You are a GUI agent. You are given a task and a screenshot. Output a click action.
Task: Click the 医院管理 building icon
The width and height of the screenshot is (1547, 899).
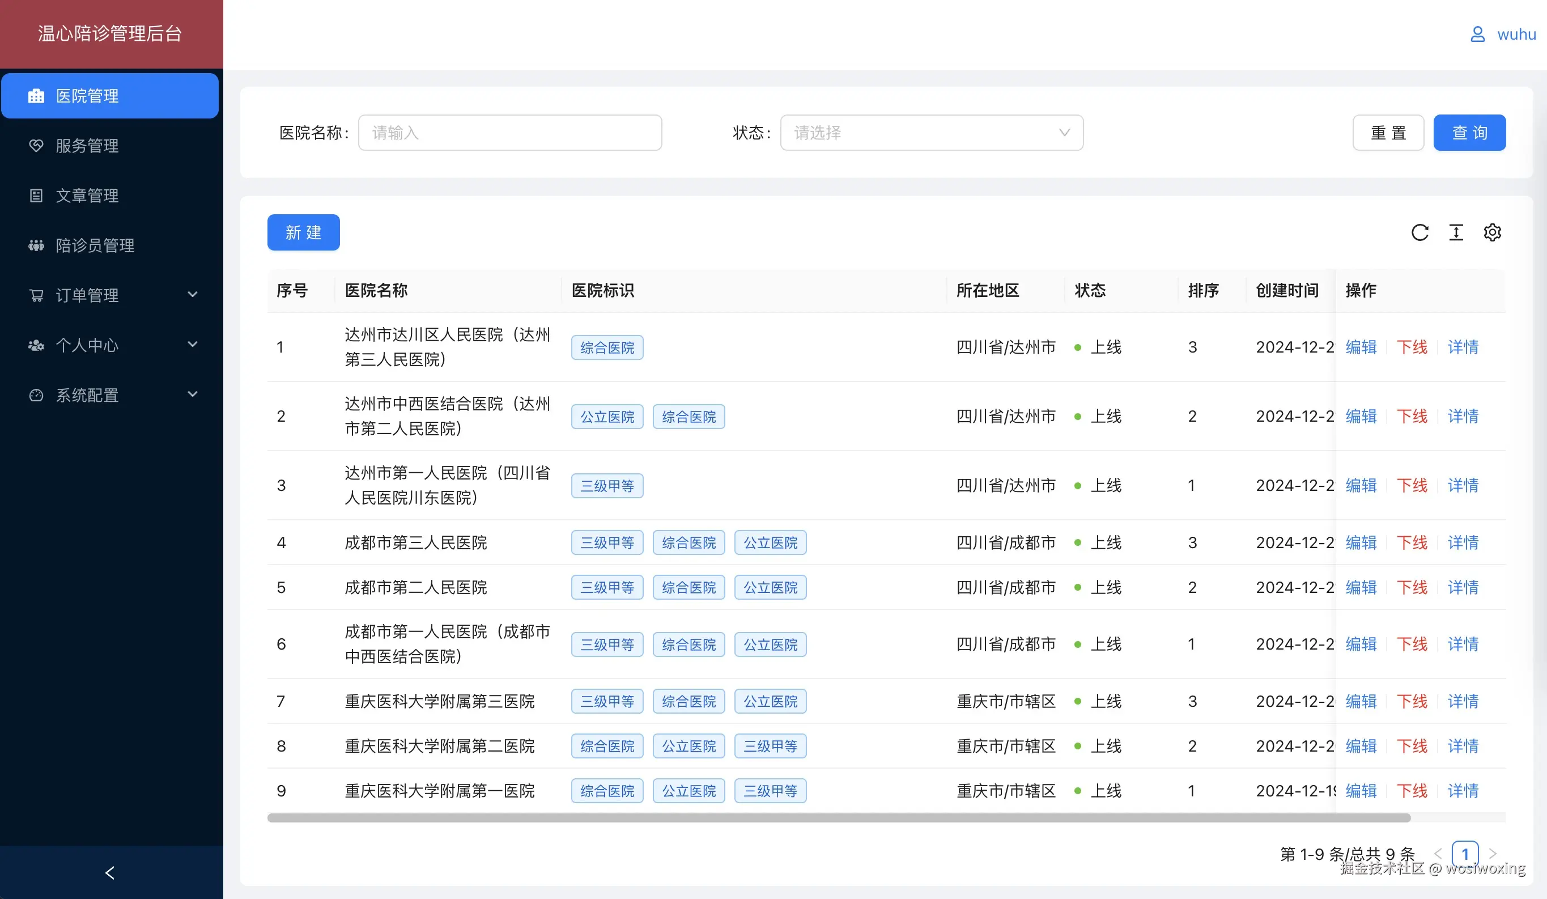click(x=36, y=96)
